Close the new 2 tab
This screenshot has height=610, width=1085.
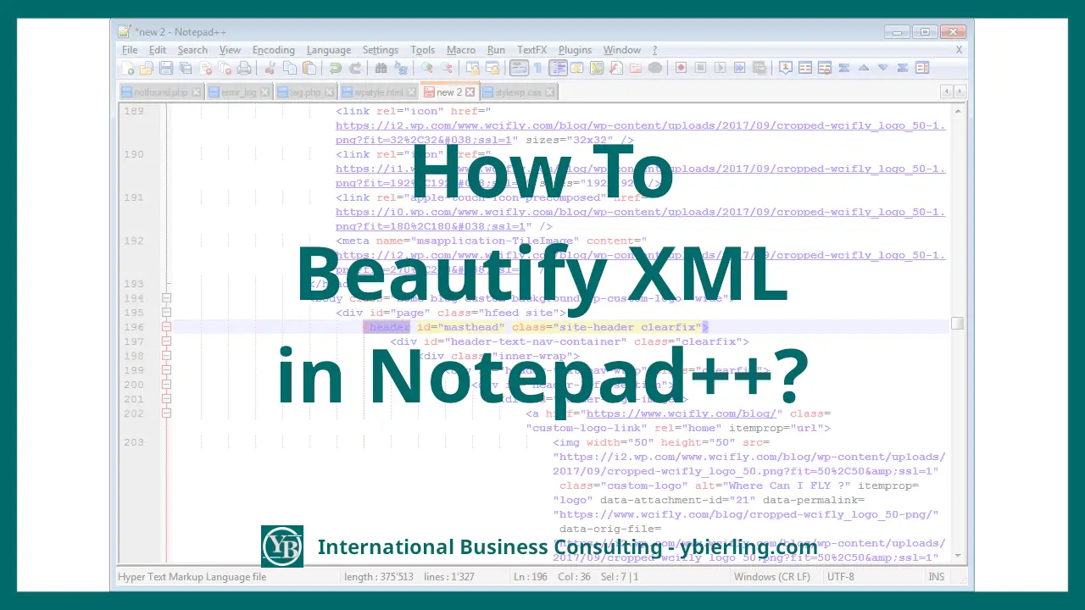[x=470, y=91]
